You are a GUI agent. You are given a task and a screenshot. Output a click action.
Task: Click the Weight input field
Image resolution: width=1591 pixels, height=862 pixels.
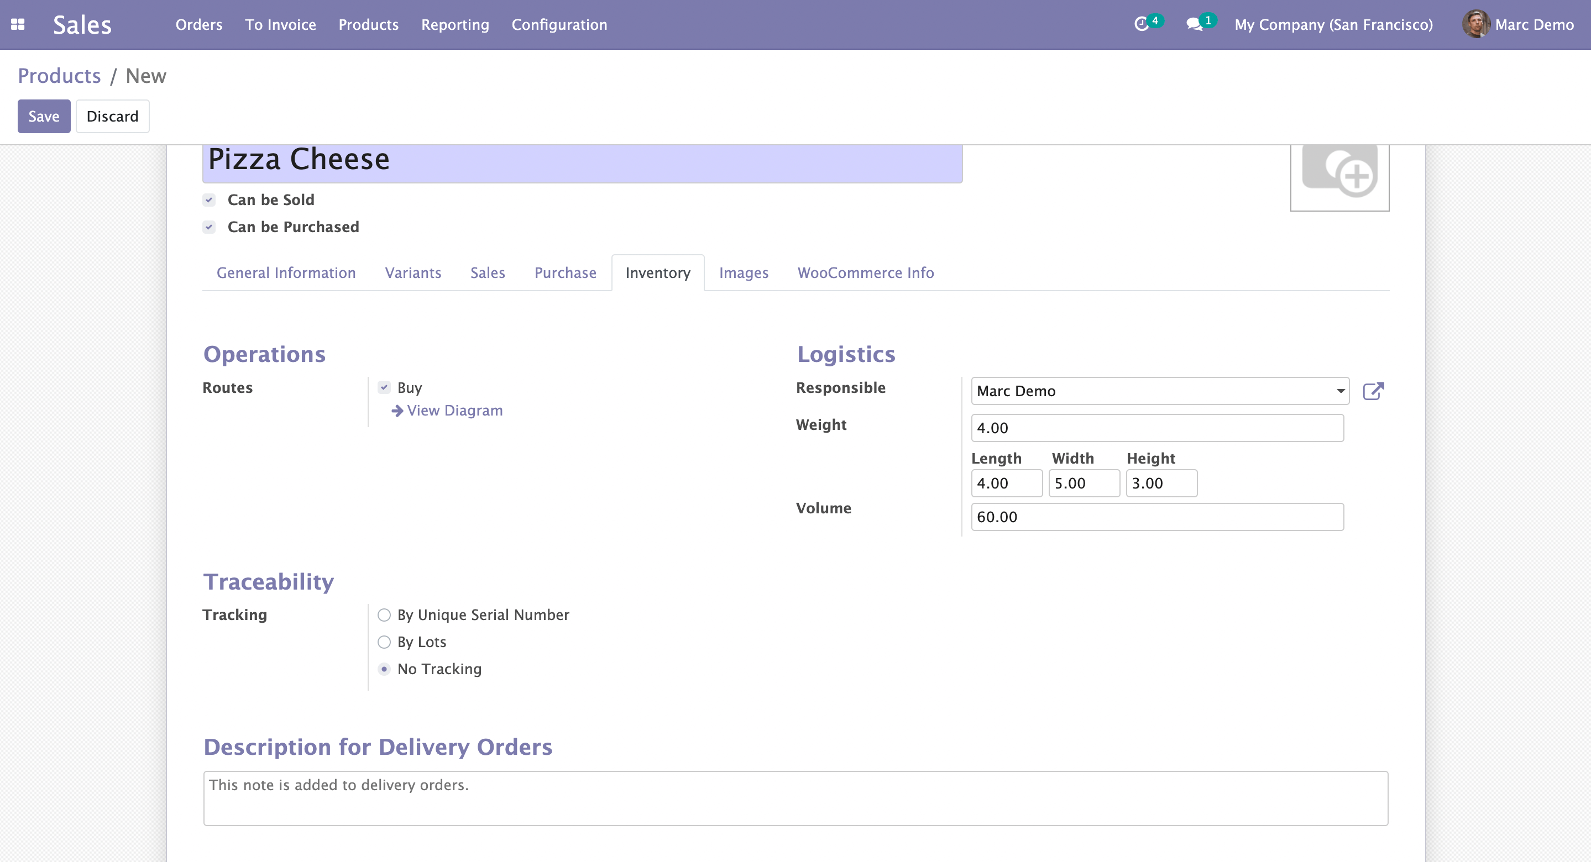pos(1157,428)
